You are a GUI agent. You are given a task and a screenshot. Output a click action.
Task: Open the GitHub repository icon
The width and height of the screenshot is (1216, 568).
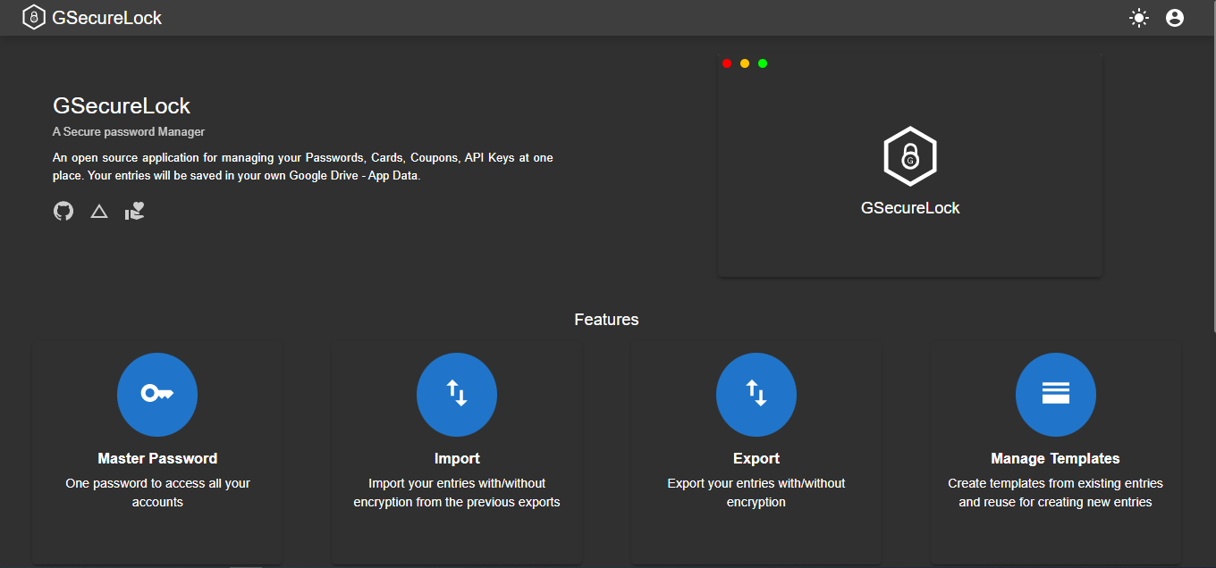pyautogui.click(x=63, y=211)
